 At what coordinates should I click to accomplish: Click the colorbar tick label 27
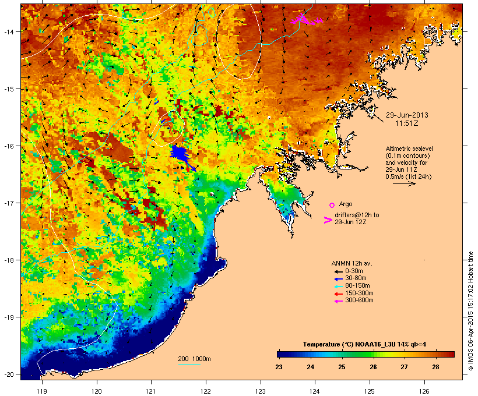tap(404, 367)
